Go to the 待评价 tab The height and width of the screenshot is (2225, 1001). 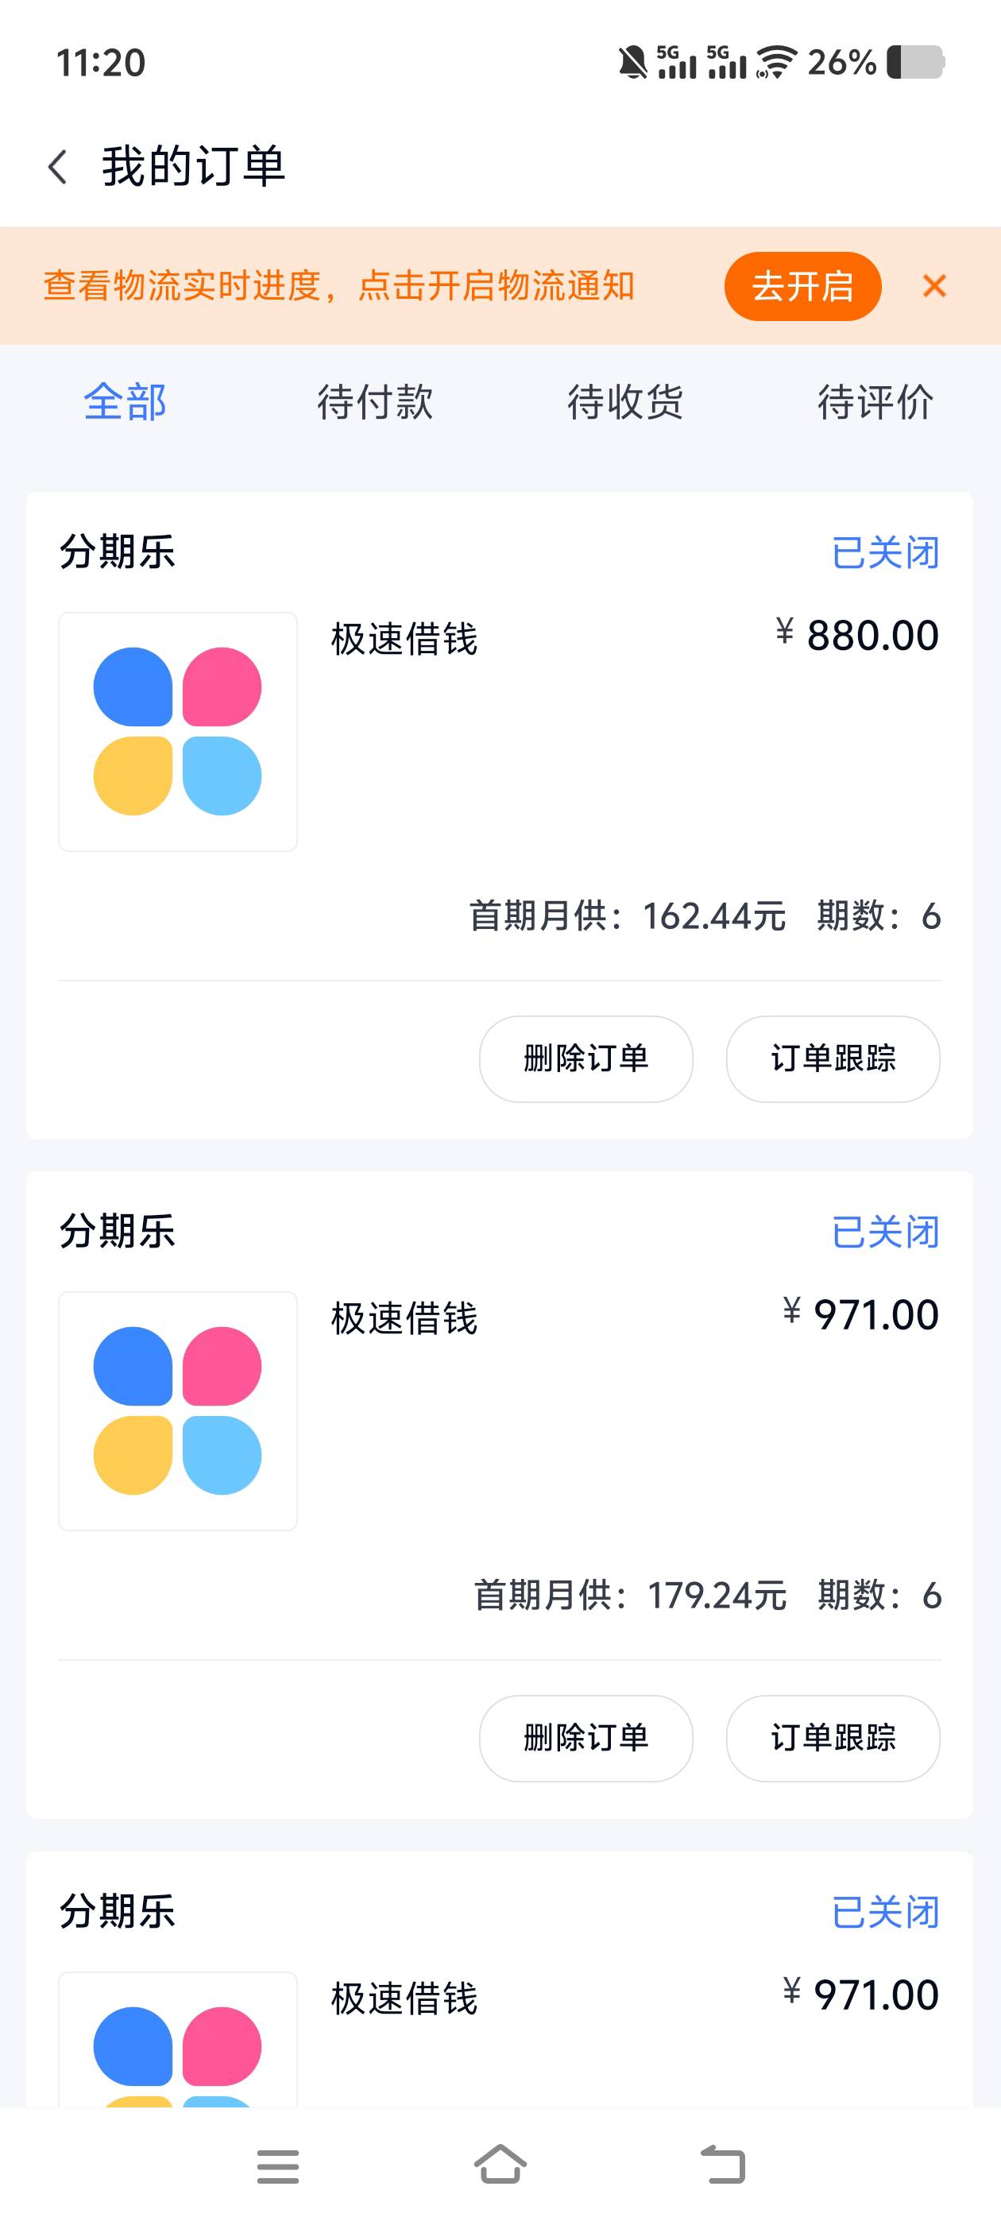coord(875,403)
